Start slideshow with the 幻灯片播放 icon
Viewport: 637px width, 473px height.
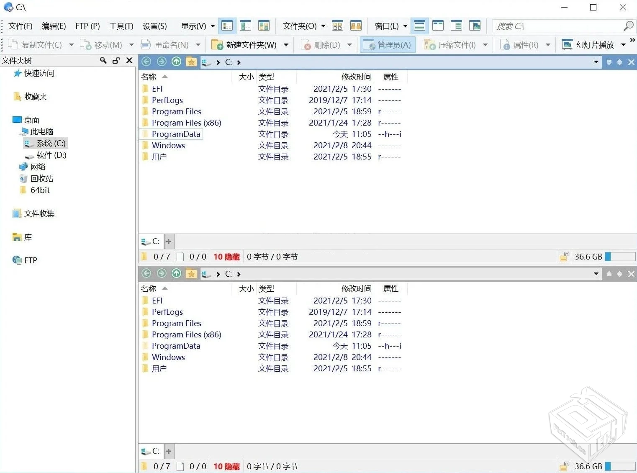(x=591, y=44)
